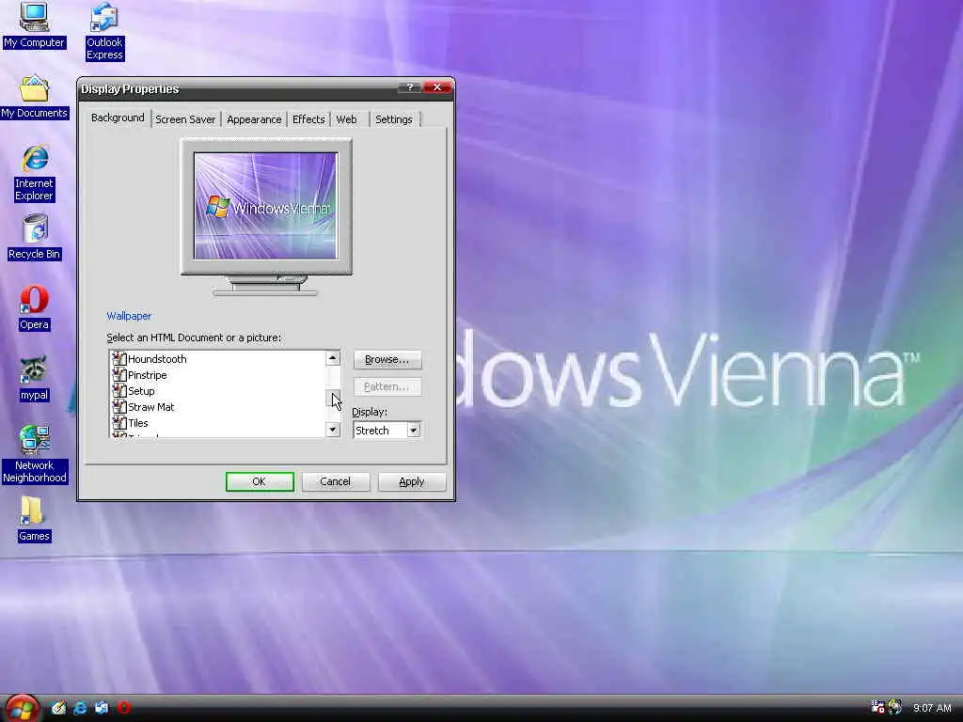The image size is (963, 722).
Task: Launch Internet Explorer from quick launch
Action: 80,708
